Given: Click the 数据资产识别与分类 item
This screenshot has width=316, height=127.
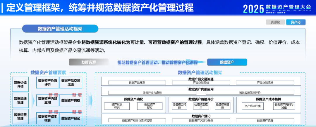Looking at the screenshot, I should tap(201, 120).
